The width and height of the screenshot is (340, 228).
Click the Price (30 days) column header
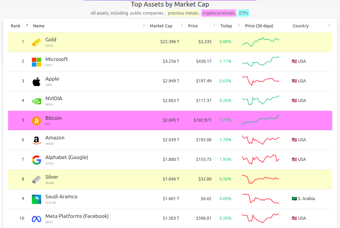click(259, 26)
